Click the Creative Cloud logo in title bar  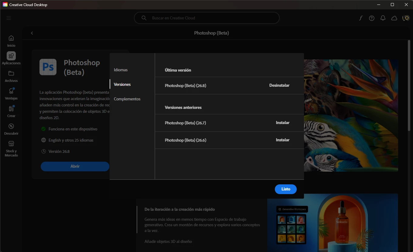5,5
